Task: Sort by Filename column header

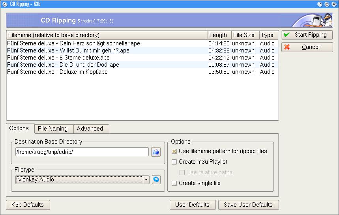Action: (x=107, y=35)
